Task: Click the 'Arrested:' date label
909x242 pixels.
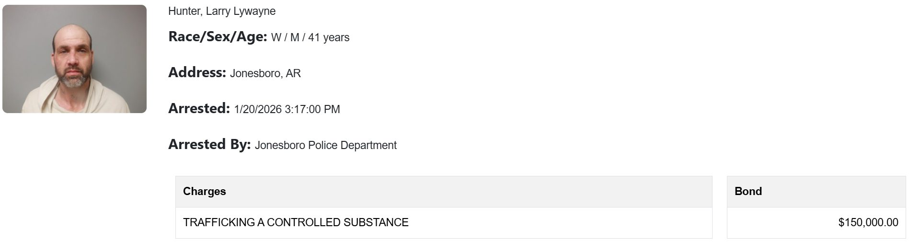Action: 199,108
